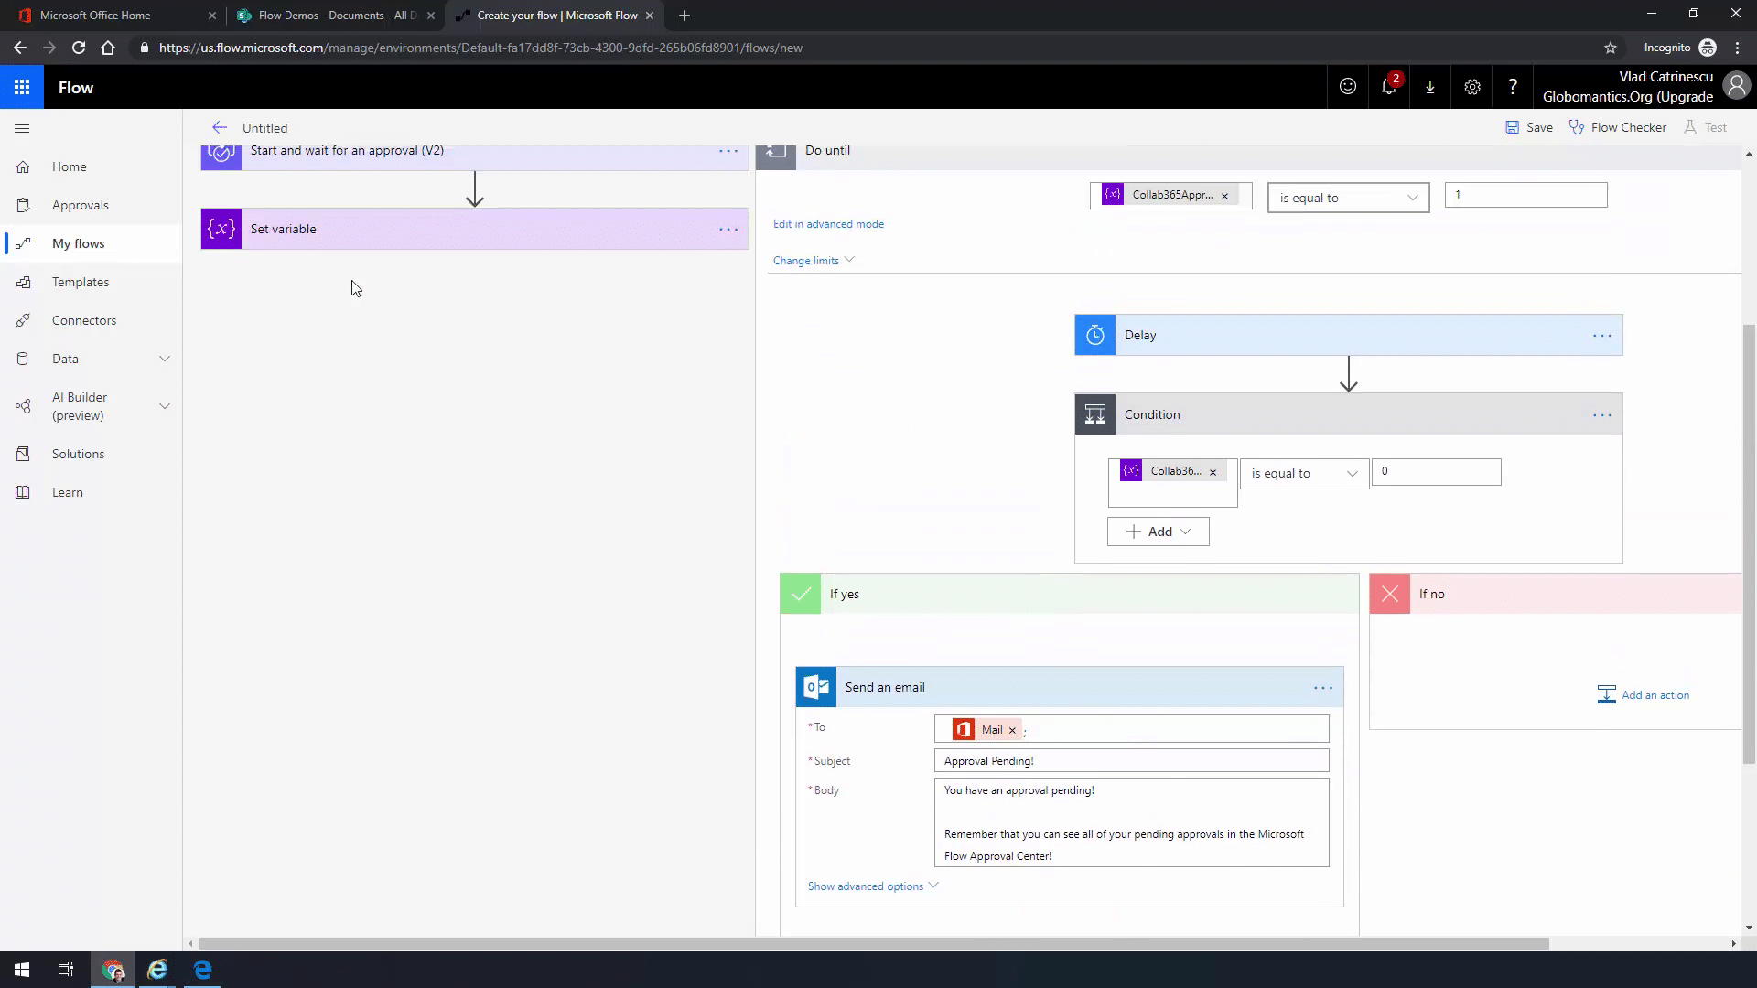Open the help question mark icon
Viewport: 1757px width, 988px height.
tap(1513, 87)
